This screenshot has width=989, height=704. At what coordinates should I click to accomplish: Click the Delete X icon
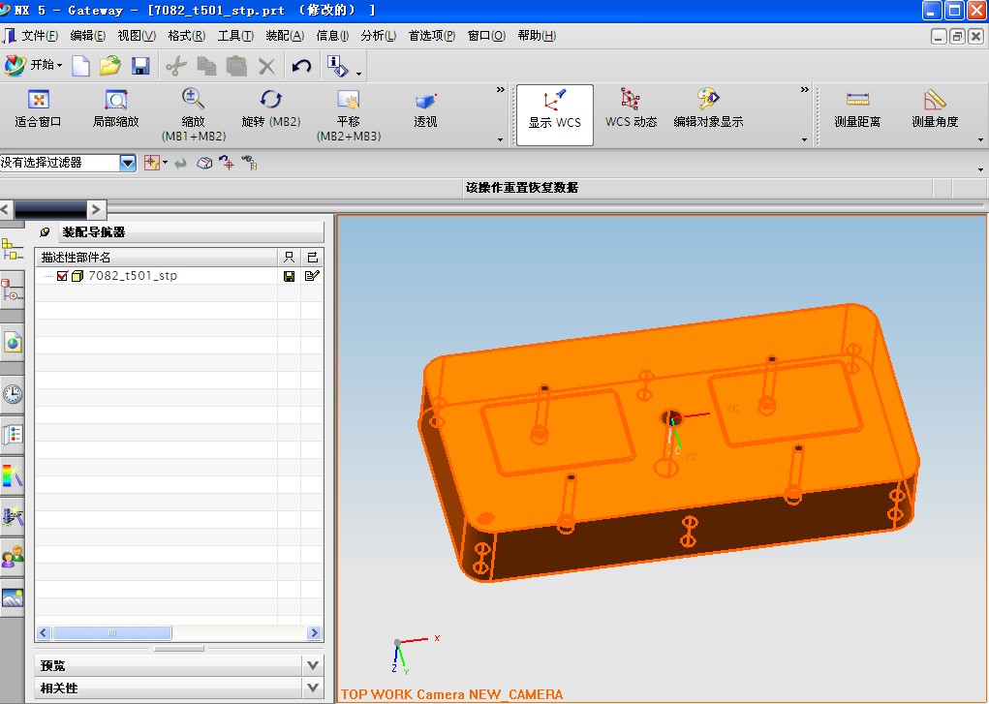(x=266, y=66)
